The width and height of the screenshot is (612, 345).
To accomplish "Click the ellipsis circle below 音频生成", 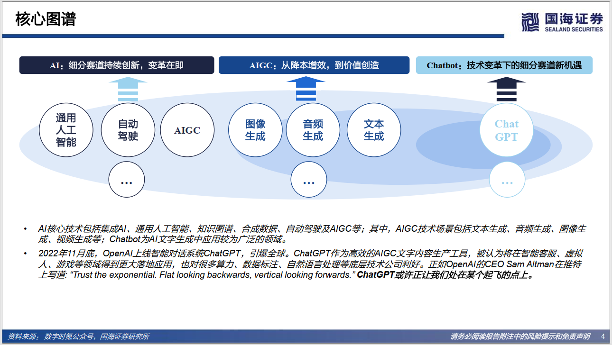I will pyautogui.click(x=309, y=180).
